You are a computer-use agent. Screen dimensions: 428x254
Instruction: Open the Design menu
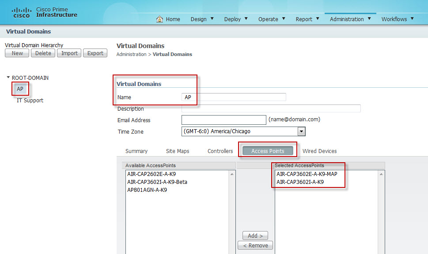[198, 19]
